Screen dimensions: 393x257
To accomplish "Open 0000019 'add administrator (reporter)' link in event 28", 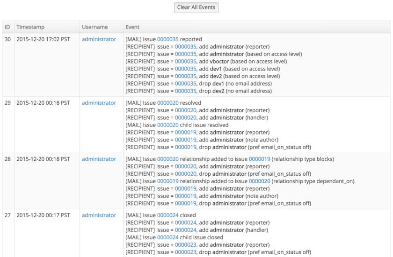I will pos(185,189).
